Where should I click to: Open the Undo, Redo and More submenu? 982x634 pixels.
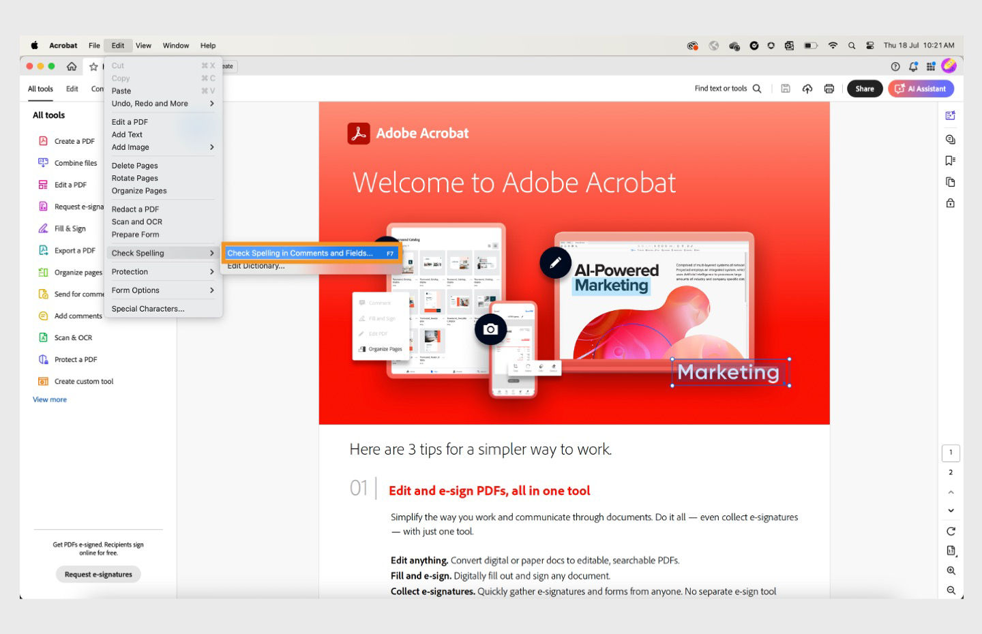[150, 103]
